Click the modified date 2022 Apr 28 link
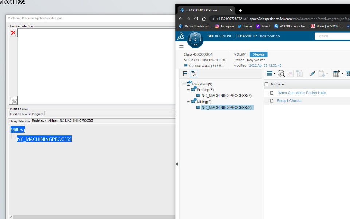The height and width of the screenshot is (219, 350). click(x=265, y=66)
